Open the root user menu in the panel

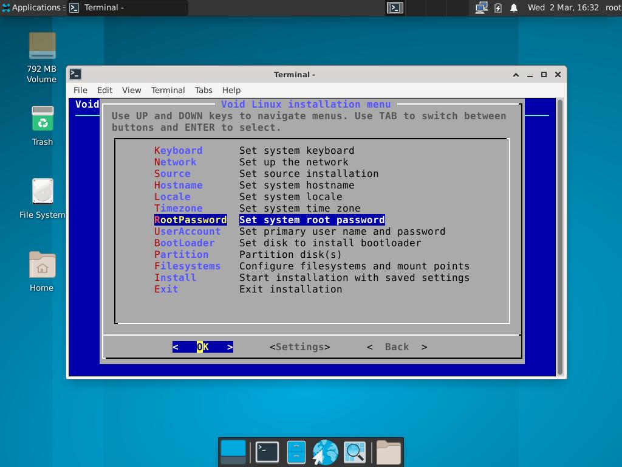coord(613,7)
